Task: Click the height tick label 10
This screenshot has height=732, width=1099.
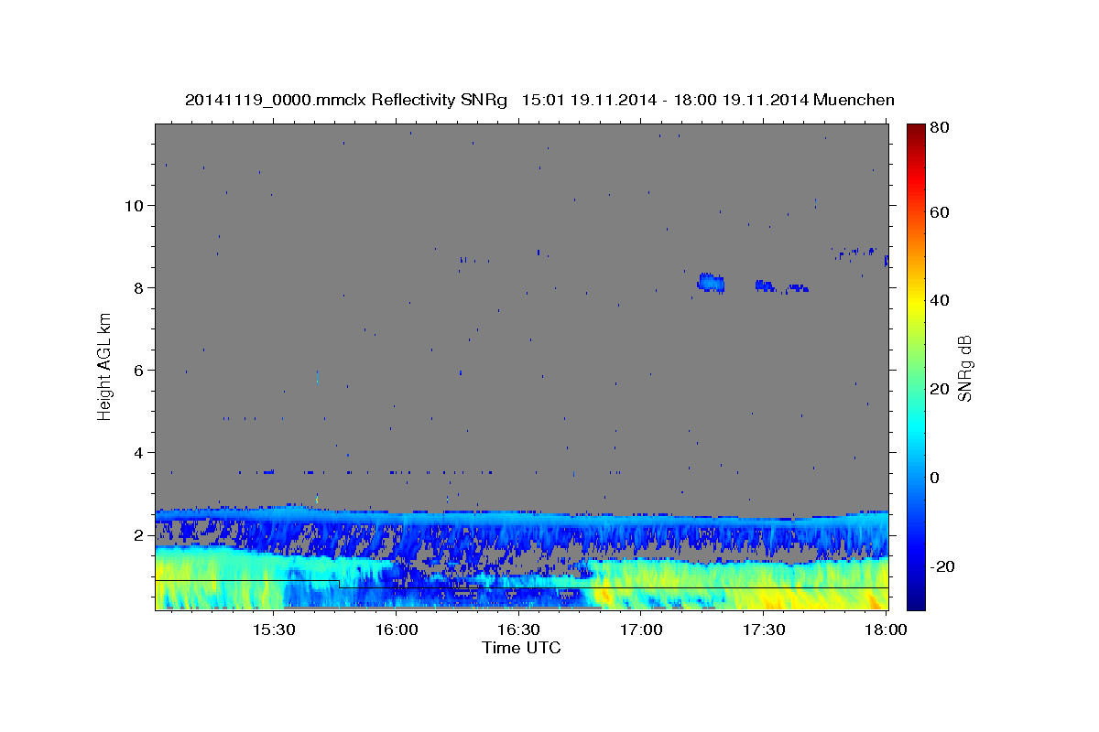Action: pos(136,205)
